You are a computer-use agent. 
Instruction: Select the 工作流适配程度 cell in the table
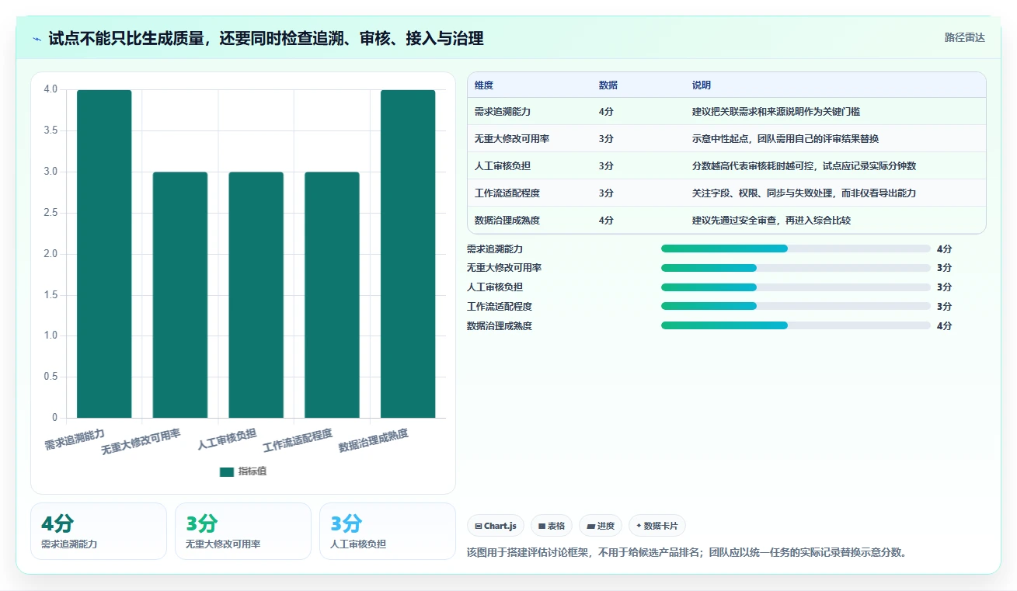(507, 193)
